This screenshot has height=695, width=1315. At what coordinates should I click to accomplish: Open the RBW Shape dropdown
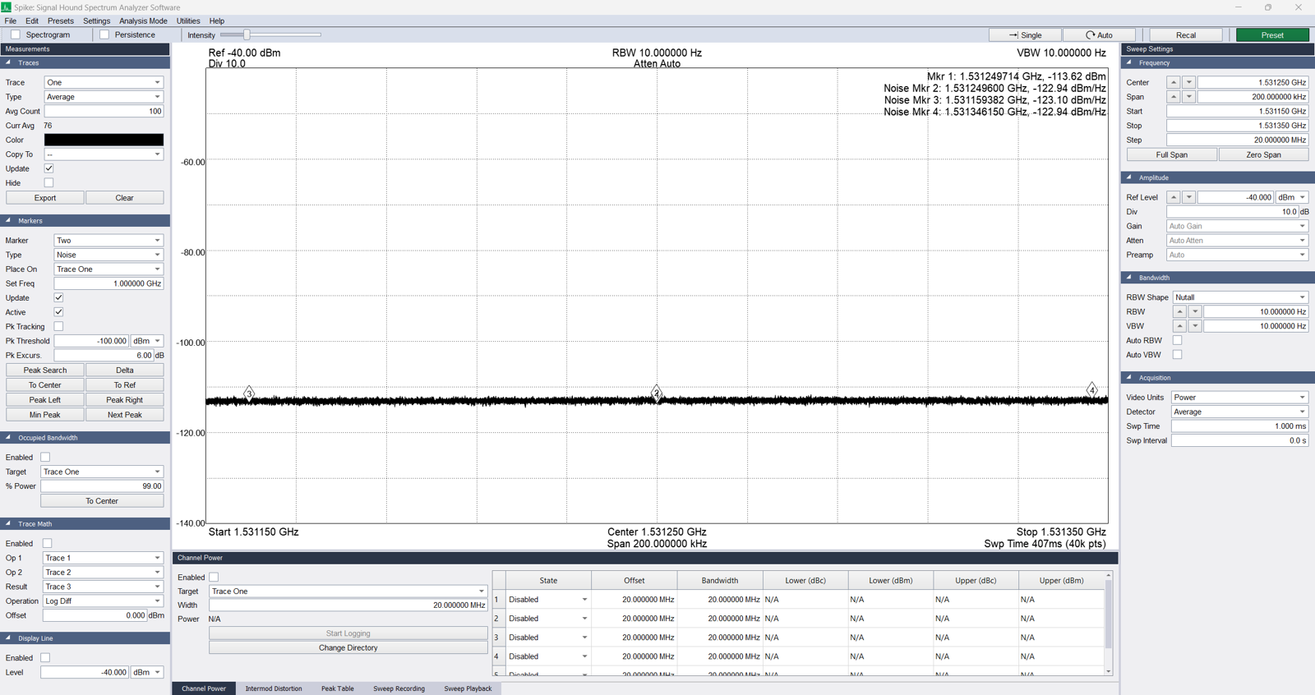coord(1239,297)
